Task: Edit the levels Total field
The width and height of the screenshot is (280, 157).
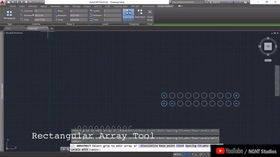Action: tap(112, 20)
